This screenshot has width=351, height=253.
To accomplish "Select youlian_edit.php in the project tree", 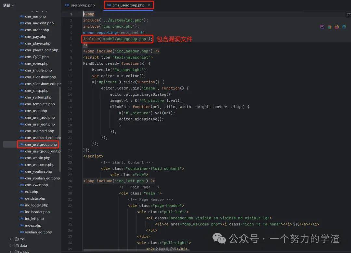I will (36, 232).
